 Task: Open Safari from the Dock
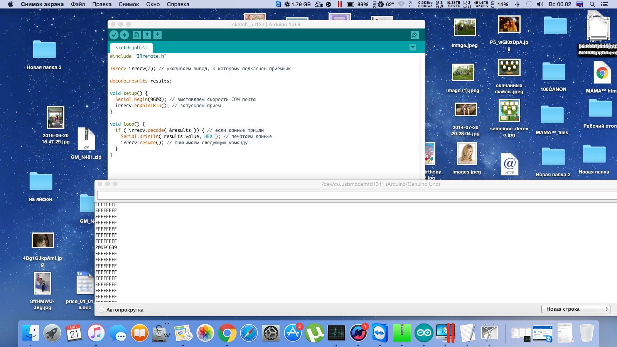click(x=249, y=333)
